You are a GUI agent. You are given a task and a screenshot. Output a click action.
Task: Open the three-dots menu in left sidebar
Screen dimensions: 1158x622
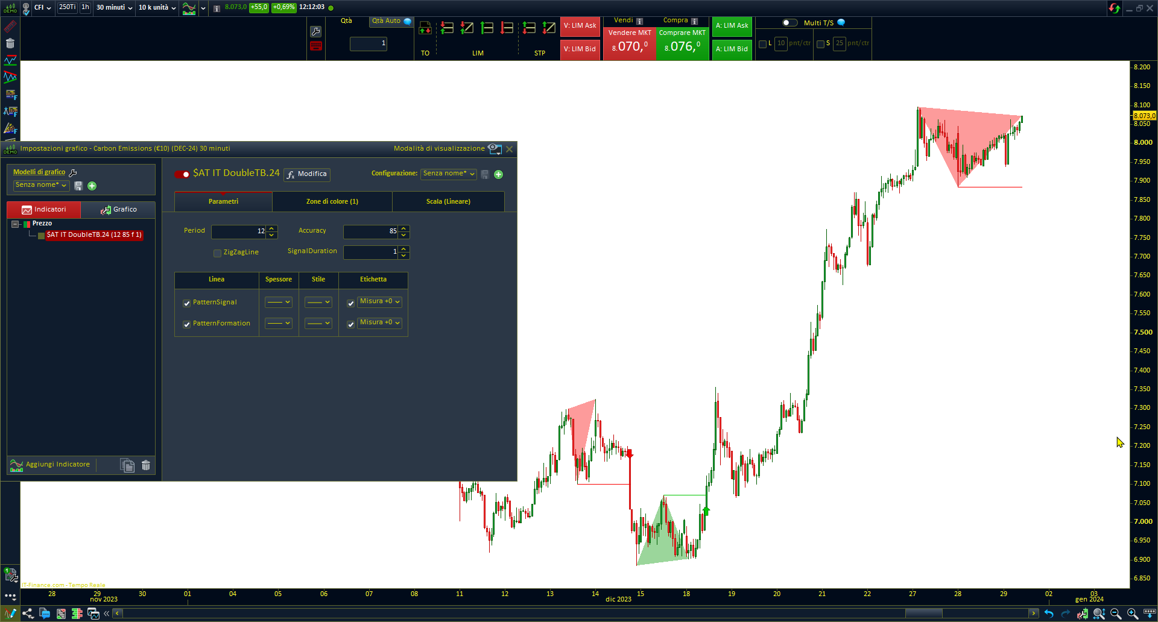click(x=10, y=596)
